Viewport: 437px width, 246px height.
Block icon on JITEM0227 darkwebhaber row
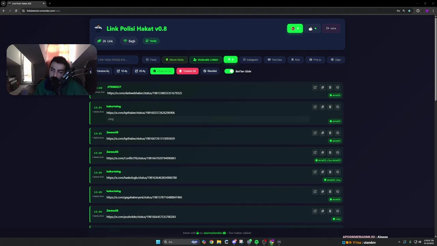(338, 87)
